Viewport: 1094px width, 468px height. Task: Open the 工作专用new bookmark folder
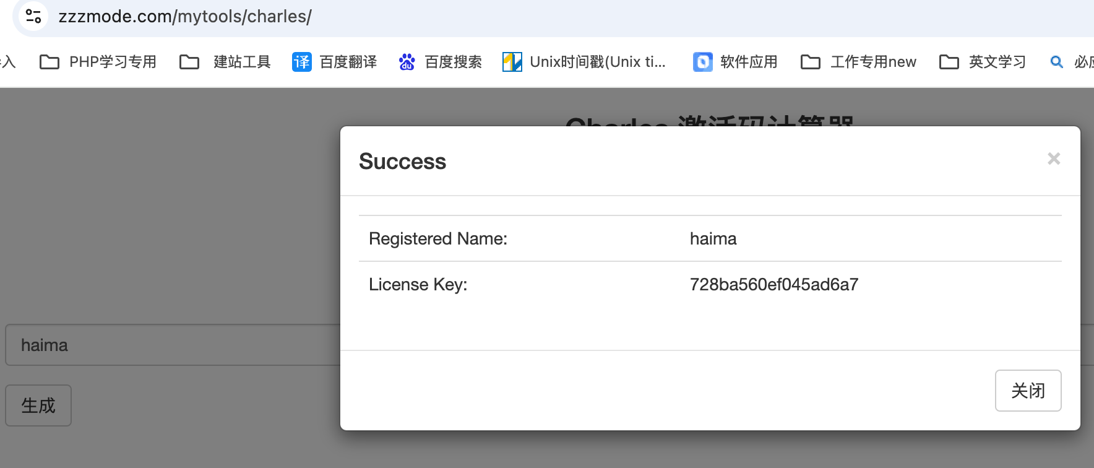858,62
